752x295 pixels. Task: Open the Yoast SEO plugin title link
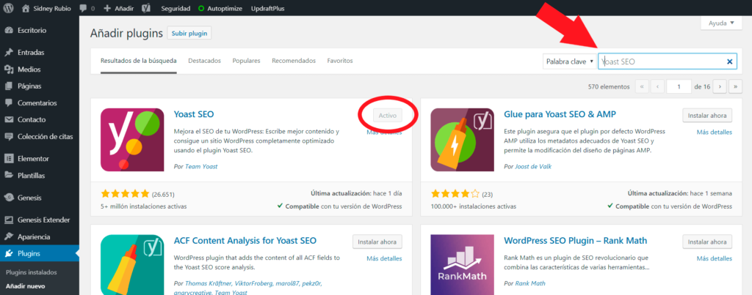[x=194, y=115]
